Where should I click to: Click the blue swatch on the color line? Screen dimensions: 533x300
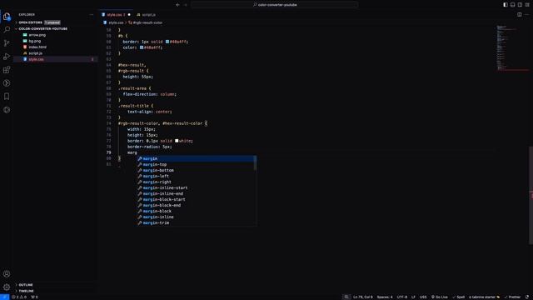142,47
